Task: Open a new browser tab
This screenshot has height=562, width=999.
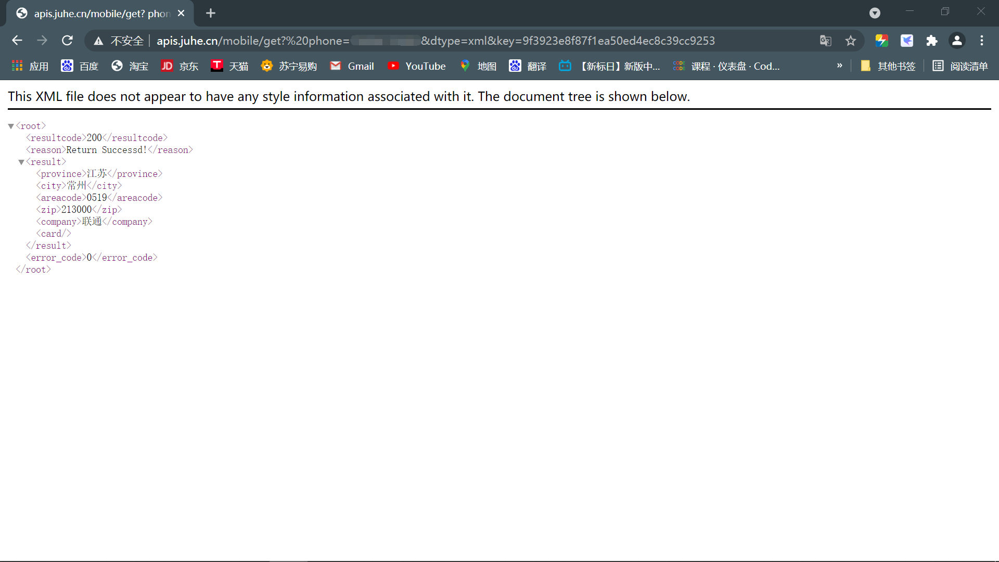Action: point(210,13)
